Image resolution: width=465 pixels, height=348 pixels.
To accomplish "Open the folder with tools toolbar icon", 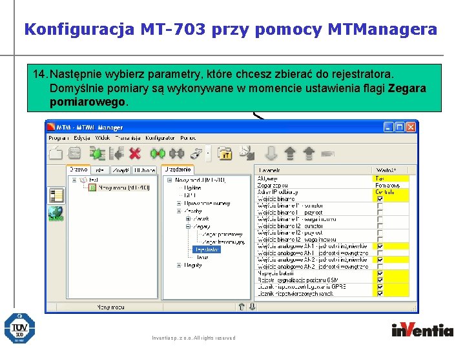I will [x=225, y=153].
